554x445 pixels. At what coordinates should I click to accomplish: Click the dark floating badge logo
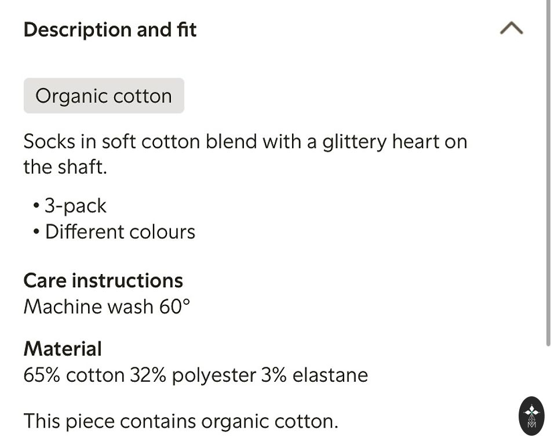[x=531, y=415]
